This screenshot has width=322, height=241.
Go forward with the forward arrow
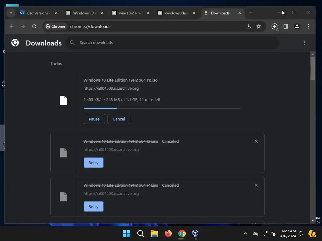23,26
